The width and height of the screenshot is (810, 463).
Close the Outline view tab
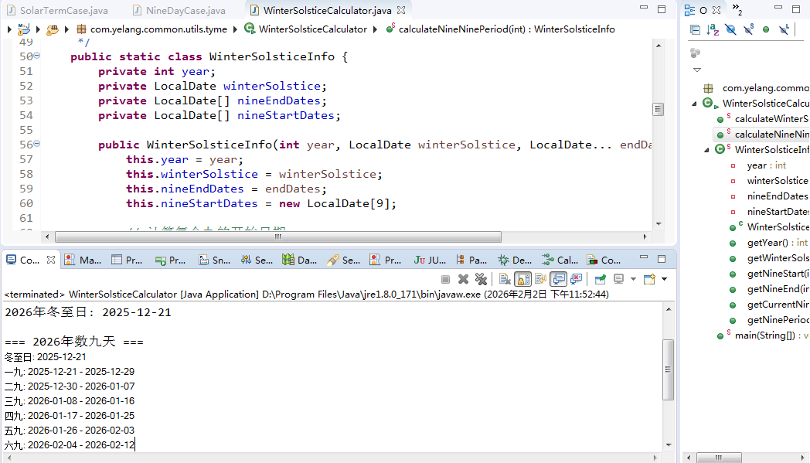tap(716, 10)
